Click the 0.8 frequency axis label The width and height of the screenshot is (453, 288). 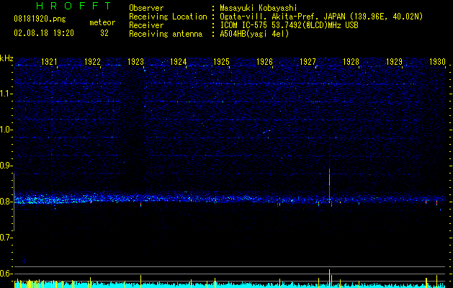(x=6, y=202)
